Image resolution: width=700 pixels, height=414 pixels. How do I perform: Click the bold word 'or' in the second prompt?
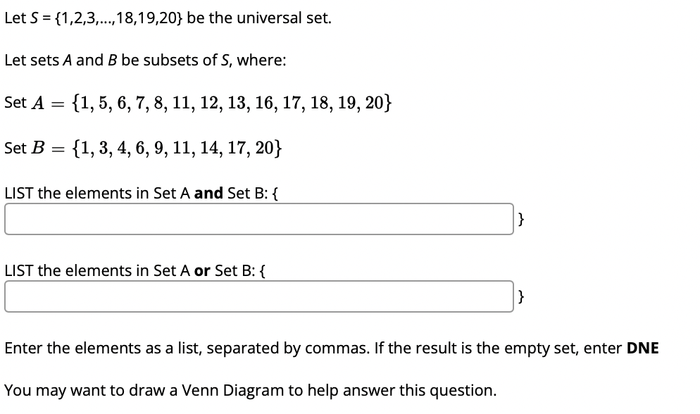[x=201, y=270]
